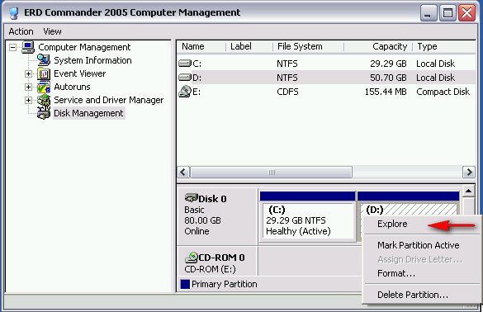Click the Autoruns icon in tree
The height and width of the screenshot is (312, 483).
tap(44, 87)
